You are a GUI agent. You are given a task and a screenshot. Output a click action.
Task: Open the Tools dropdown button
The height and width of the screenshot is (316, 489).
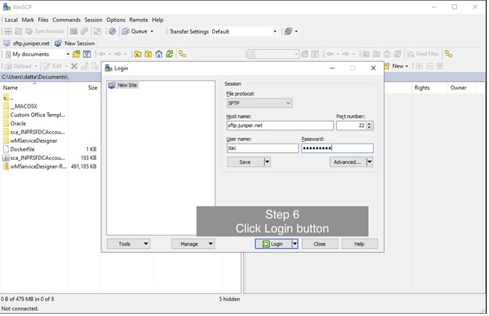coord(129,244)
